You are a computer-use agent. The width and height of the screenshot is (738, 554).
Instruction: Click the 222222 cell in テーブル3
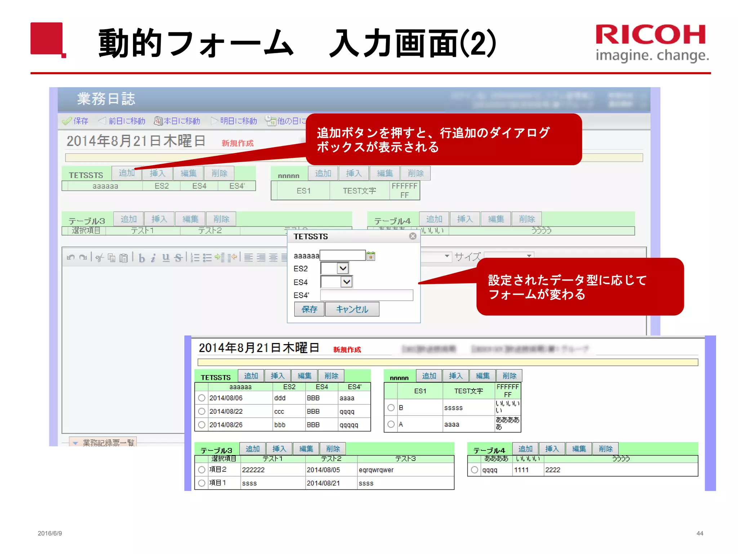pyautogui.click(x=273, y=470)
